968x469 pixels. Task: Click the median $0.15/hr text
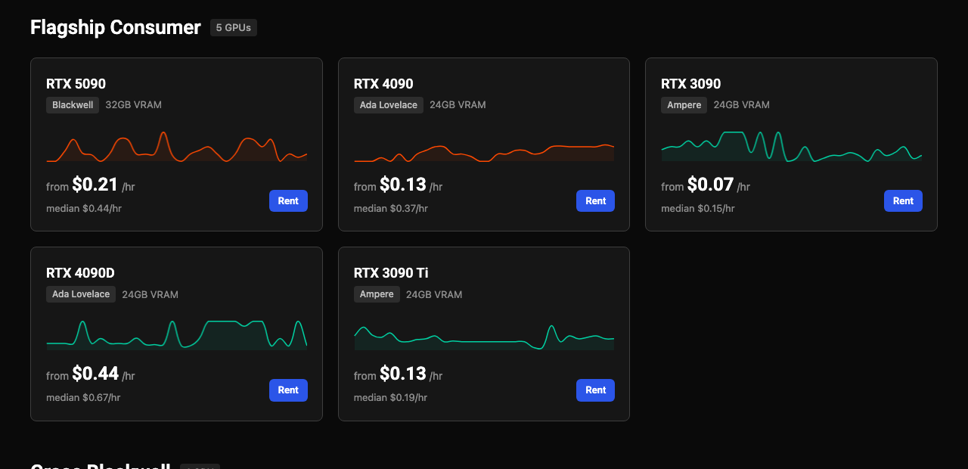pos(698,209)
